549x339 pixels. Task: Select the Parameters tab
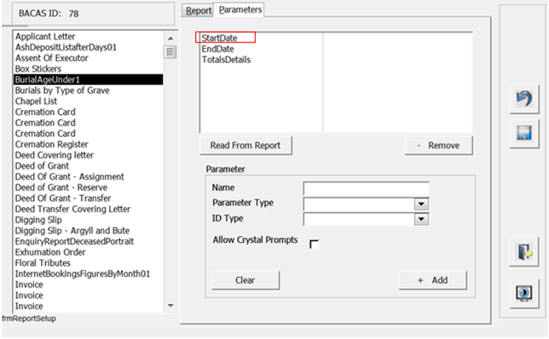coord(240,9)
